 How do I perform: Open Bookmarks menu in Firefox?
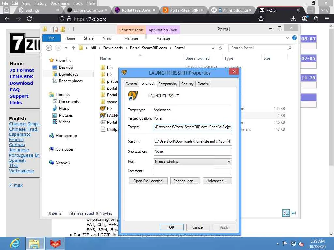pyautogui.click(x=60, y=3)
